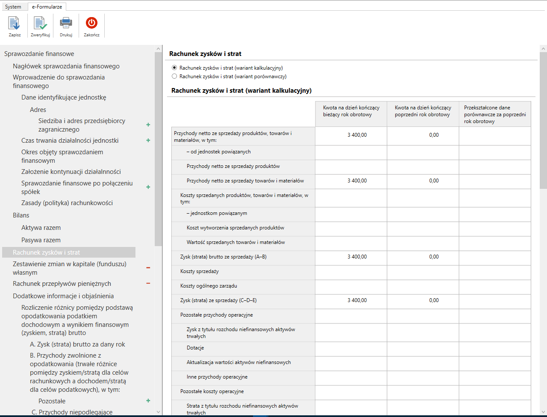Click the Drukuj printer icon

point(66,23)
